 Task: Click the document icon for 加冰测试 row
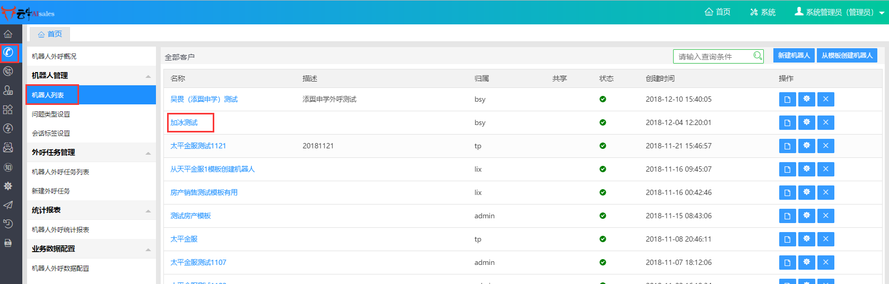coord(787,123)
